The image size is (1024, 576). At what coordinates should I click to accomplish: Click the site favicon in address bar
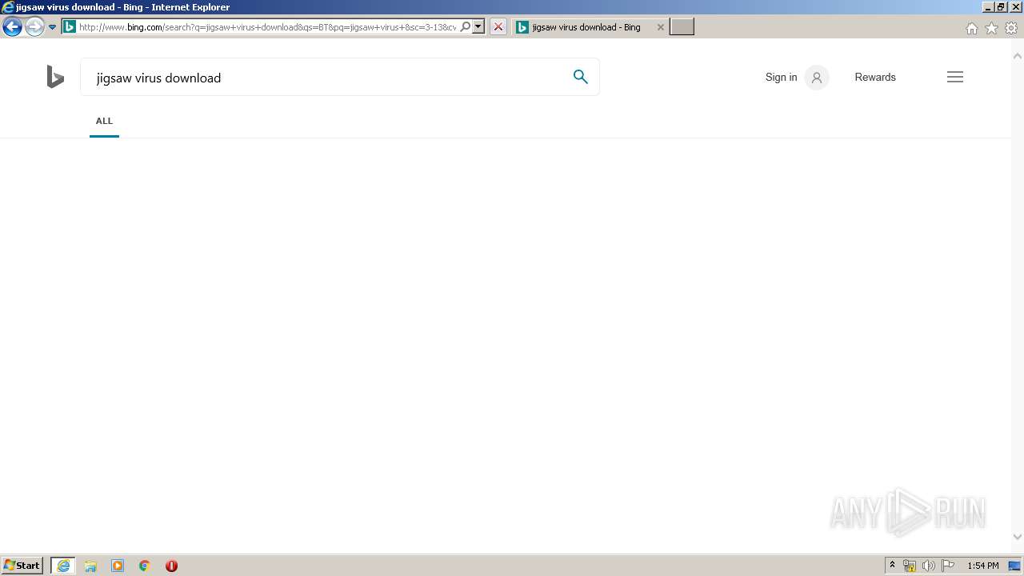point(70,27)
